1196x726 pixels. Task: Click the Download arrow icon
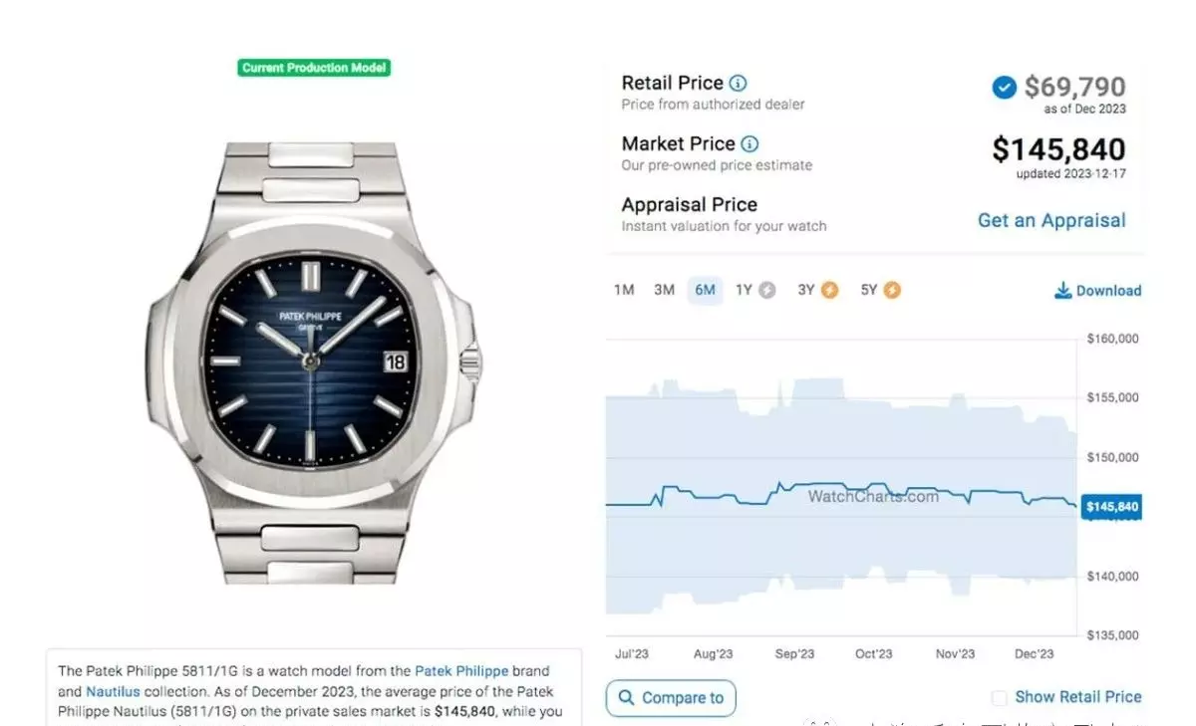pyautogui.click(x=1062, y=291)
